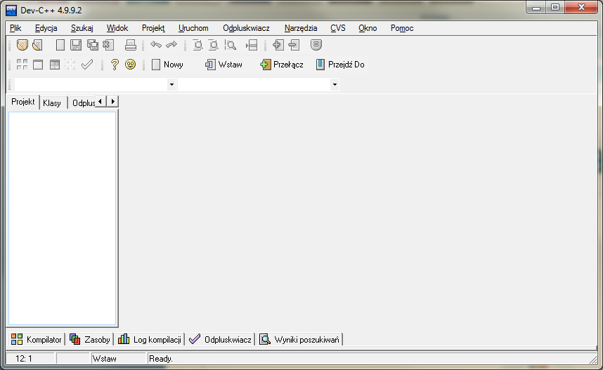The height and width of the screenshot is (370, 603).
Task: Click the reopen recent file icon
Action: [37, 45]
